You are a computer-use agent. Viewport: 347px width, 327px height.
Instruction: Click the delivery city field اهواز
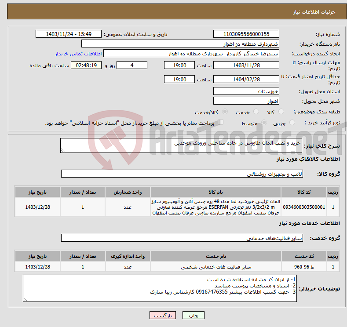tap(246, 101)
